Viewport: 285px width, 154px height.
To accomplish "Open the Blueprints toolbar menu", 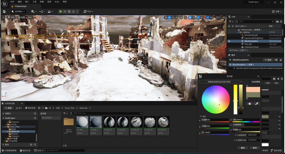I will pyautogui.click(x=42, y=11).
